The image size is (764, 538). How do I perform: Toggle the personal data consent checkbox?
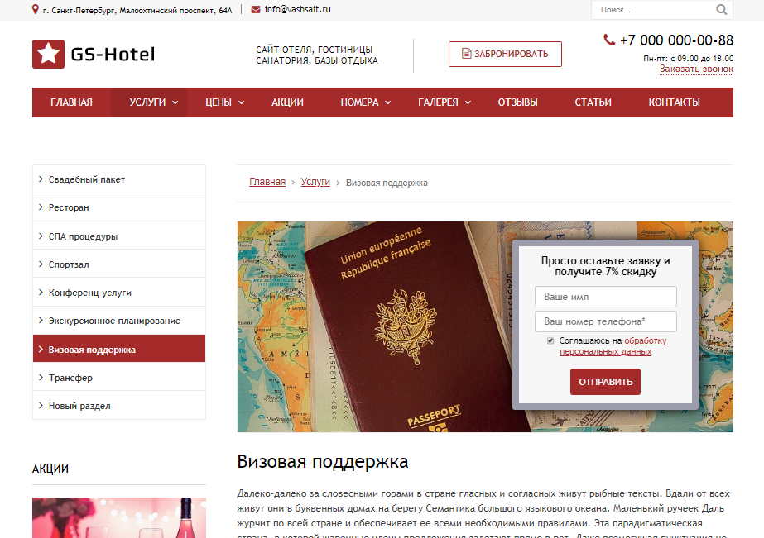click(550, 340)
